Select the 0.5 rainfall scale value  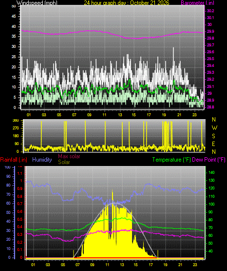tap(20, 220)
